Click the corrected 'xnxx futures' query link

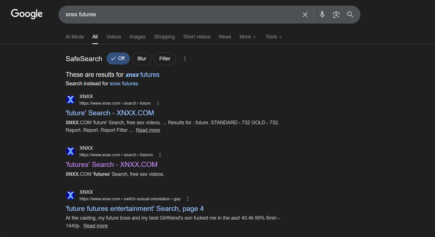pyautogui.click(x=142, y=75)
